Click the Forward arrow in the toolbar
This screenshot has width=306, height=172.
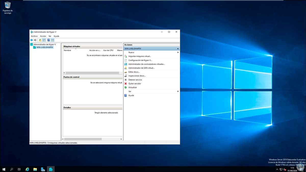click(35, 40)
